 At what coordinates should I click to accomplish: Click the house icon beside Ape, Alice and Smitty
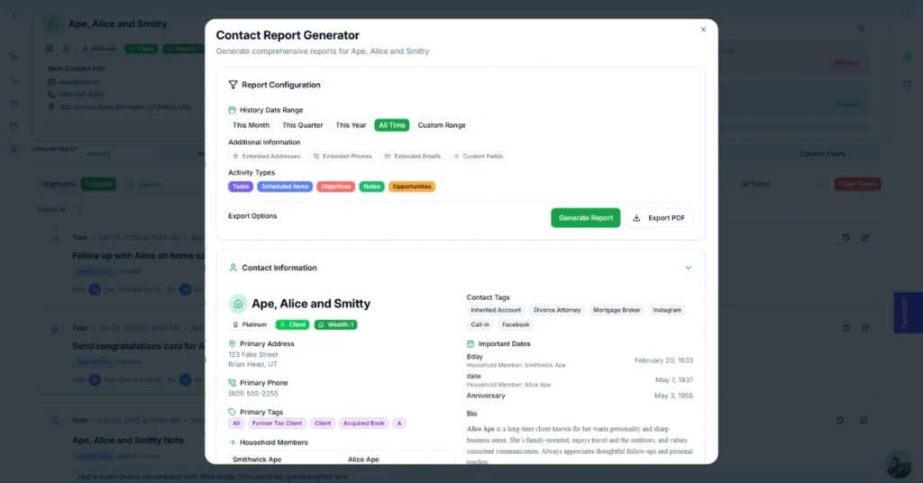238,304
